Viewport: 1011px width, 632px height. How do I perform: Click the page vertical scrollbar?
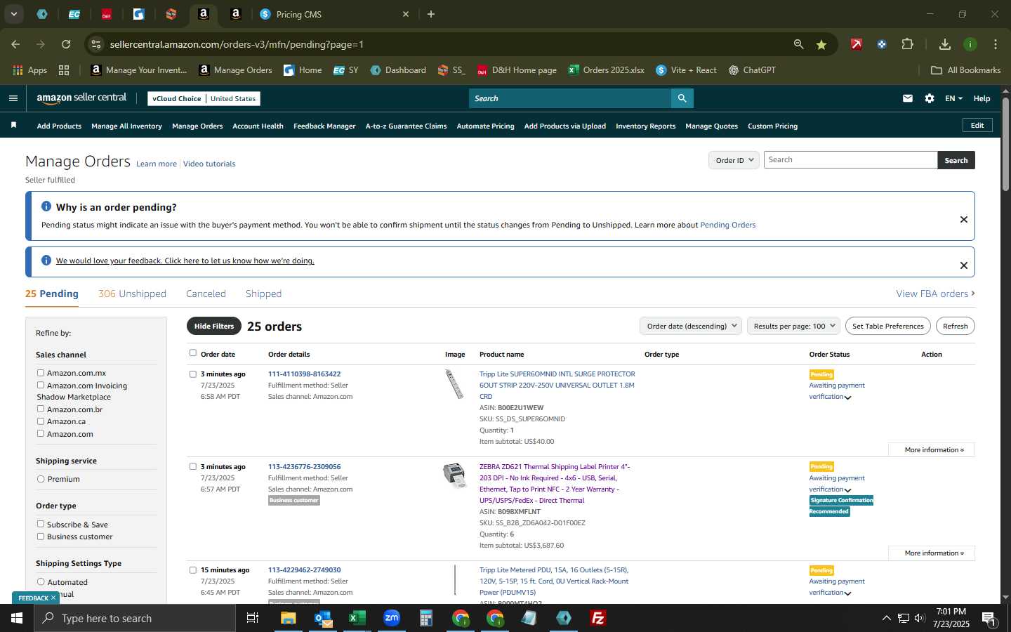point(1005,144)
